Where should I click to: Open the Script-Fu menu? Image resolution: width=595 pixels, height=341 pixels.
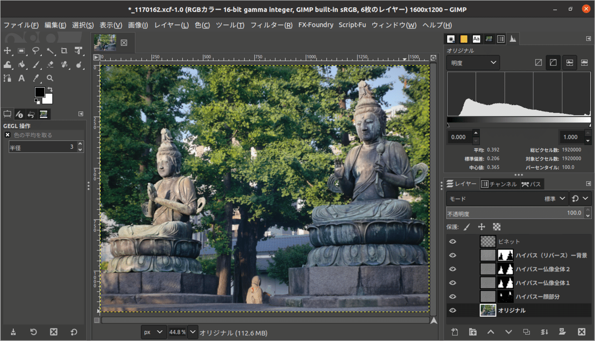[x=352, y=25]
